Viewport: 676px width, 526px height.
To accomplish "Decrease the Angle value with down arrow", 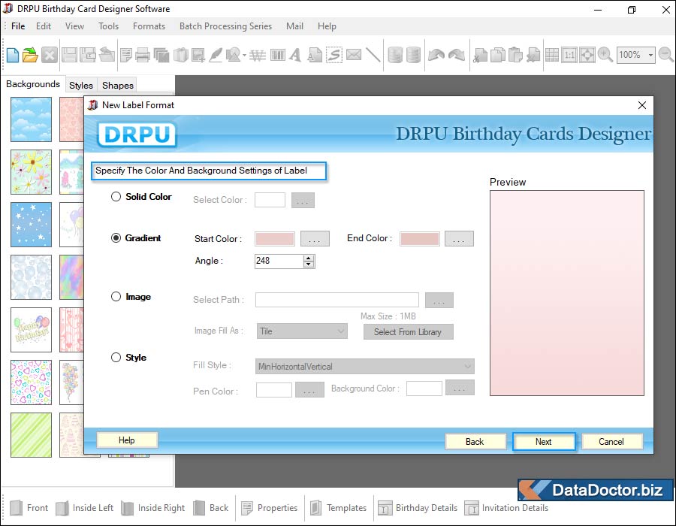I will [309, 264].
